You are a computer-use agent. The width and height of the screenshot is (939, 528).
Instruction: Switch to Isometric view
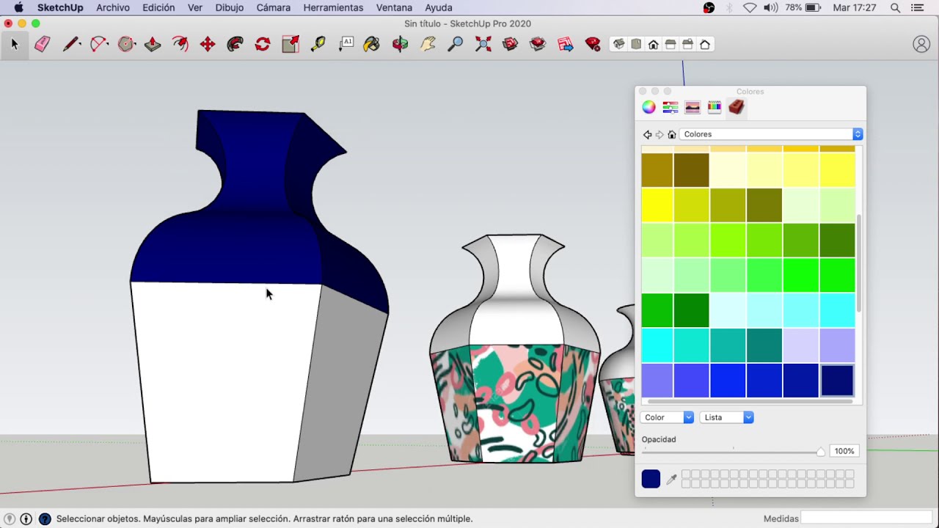pos(619,45)
